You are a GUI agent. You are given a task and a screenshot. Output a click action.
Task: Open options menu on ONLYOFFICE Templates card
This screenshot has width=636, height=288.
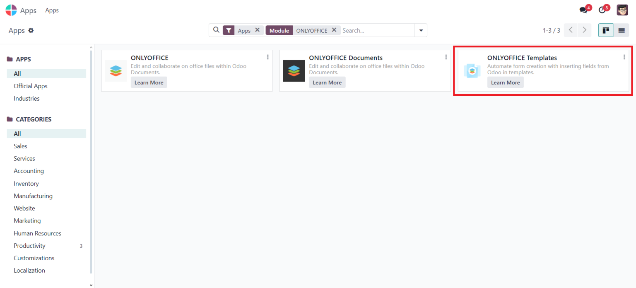(624, 57)
